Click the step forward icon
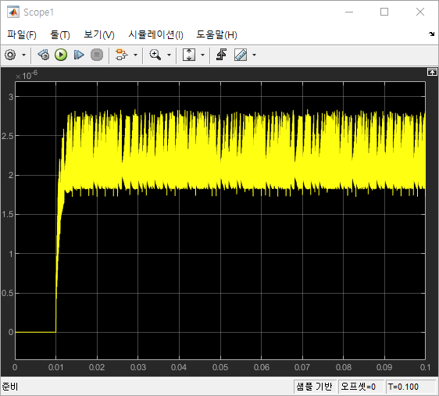This screenshot has width=439, height=396. (79, 55)
